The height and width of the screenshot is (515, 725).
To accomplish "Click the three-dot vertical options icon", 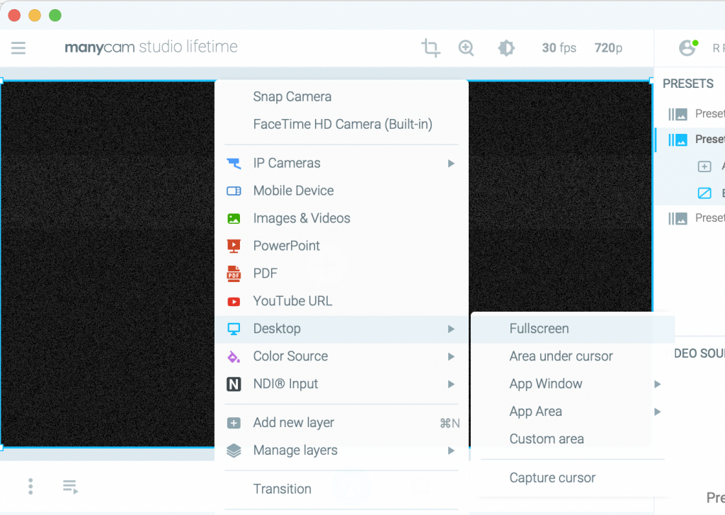I will 30,486.
